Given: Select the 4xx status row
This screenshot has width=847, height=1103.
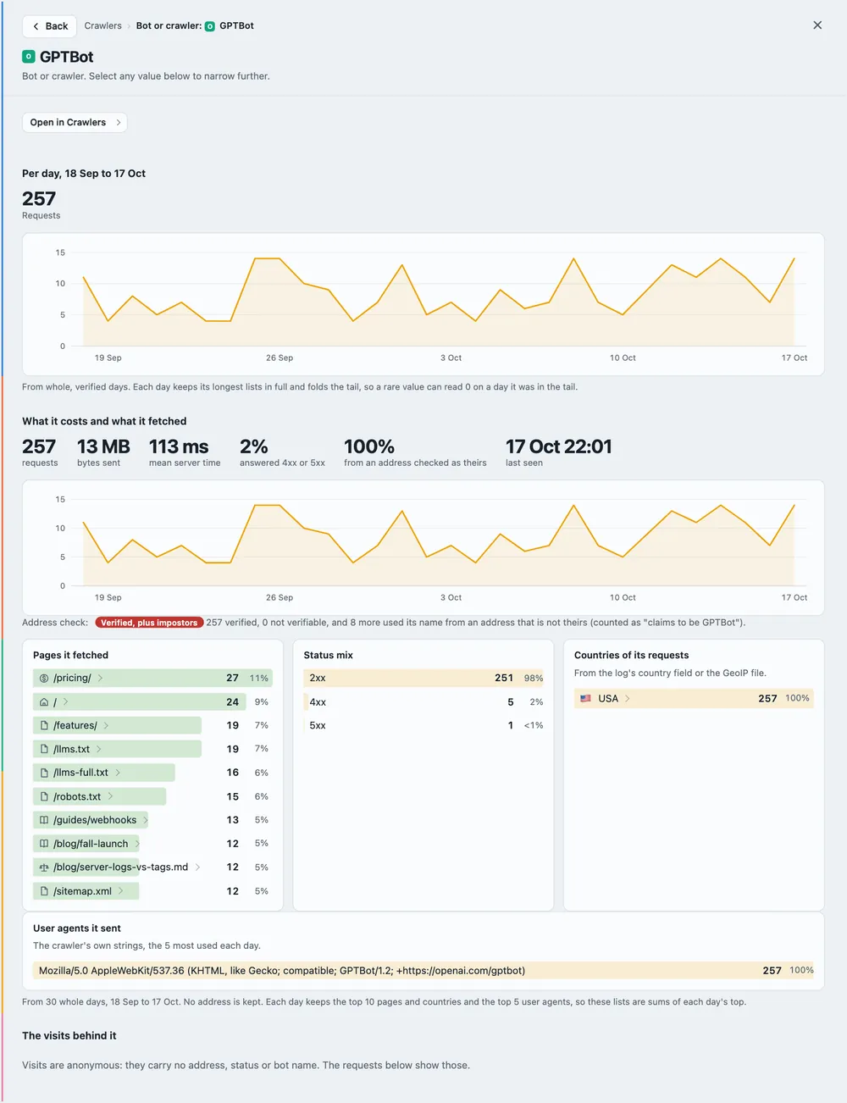Looking at the screenshot, I should click(423, 702).
